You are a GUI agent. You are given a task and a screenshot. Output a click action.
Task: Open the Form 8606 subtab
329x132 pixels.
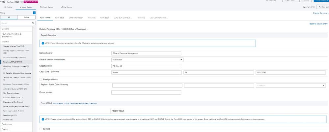pyautogui.click(x=60, y=18)
